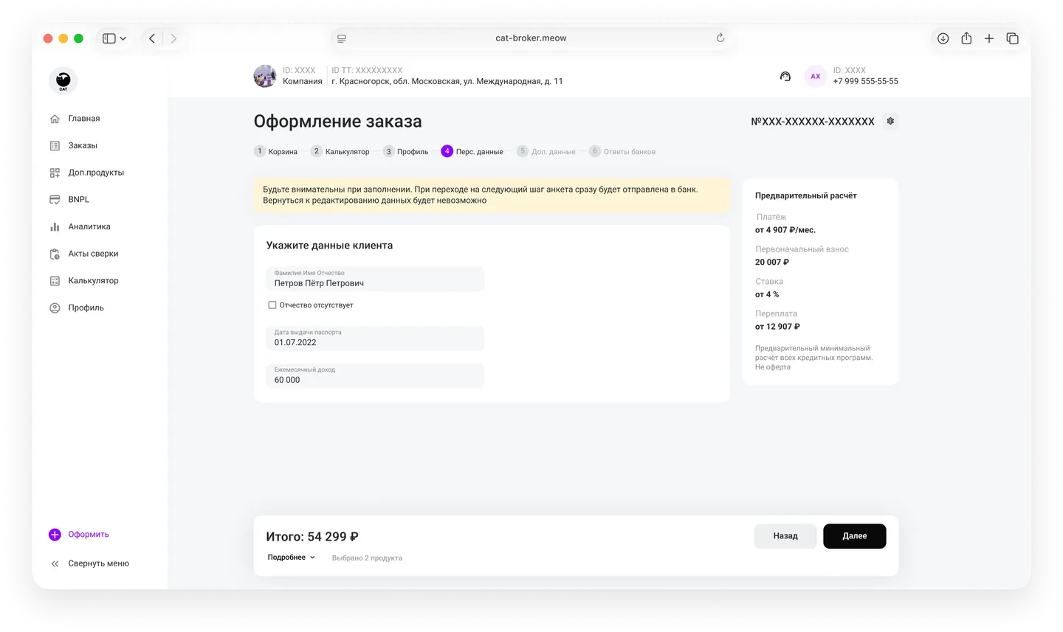Image resolution: width=1063 pixels, height=632 pixels.
Task: Click the purple plus Оформить icon
Action: tap(55, 535)
